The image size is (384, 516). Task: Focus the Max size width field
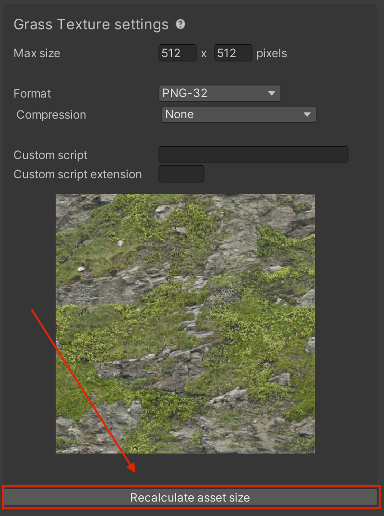[178, 53]
